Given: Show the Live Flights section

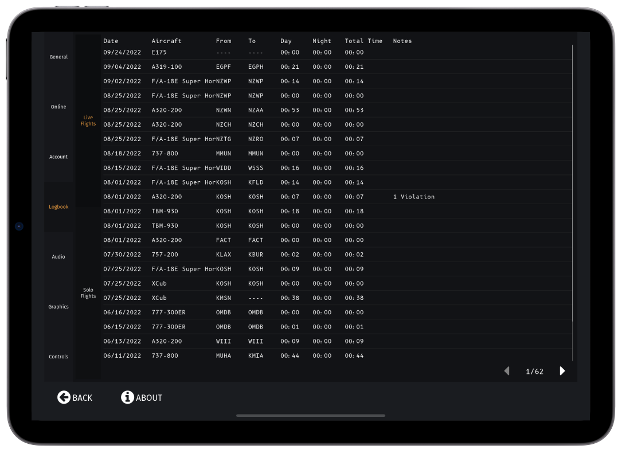Looking at the screenshot, I should point(87,120).
